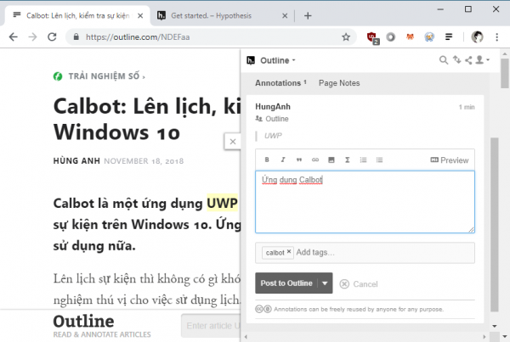The image size is (510, 342).
Task: Click in the annotation text area
Action: 365,202
